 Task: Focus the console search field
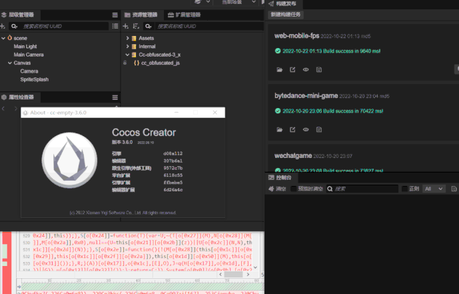362,189
